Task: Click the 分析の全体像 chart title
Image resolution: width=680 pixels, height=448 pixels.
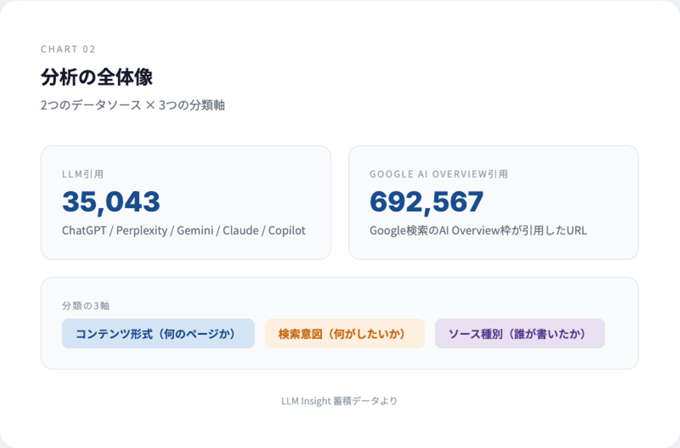Action: pyautogui.click(x=97, y=77)
